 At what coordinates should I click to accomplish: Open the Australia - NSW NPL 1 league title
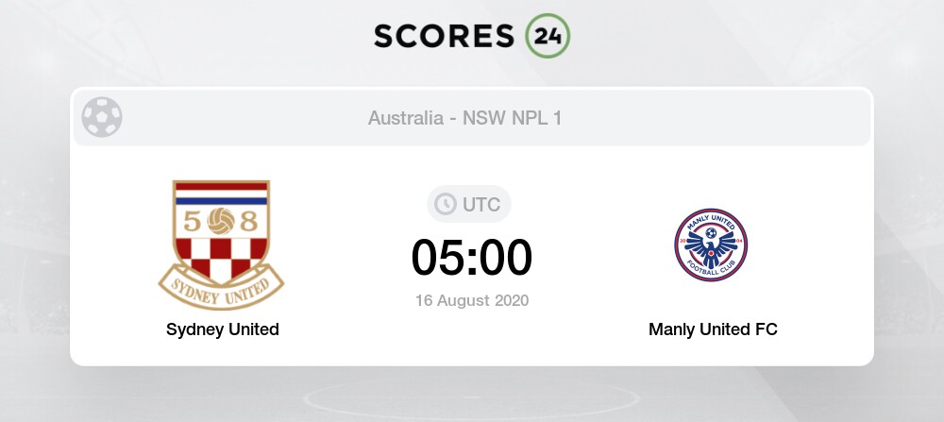[x=464, y=118]
